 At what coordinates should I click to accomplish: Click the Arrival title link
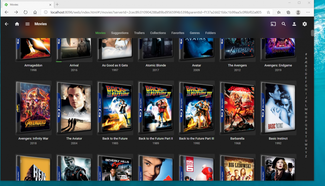tap(74, 65)
